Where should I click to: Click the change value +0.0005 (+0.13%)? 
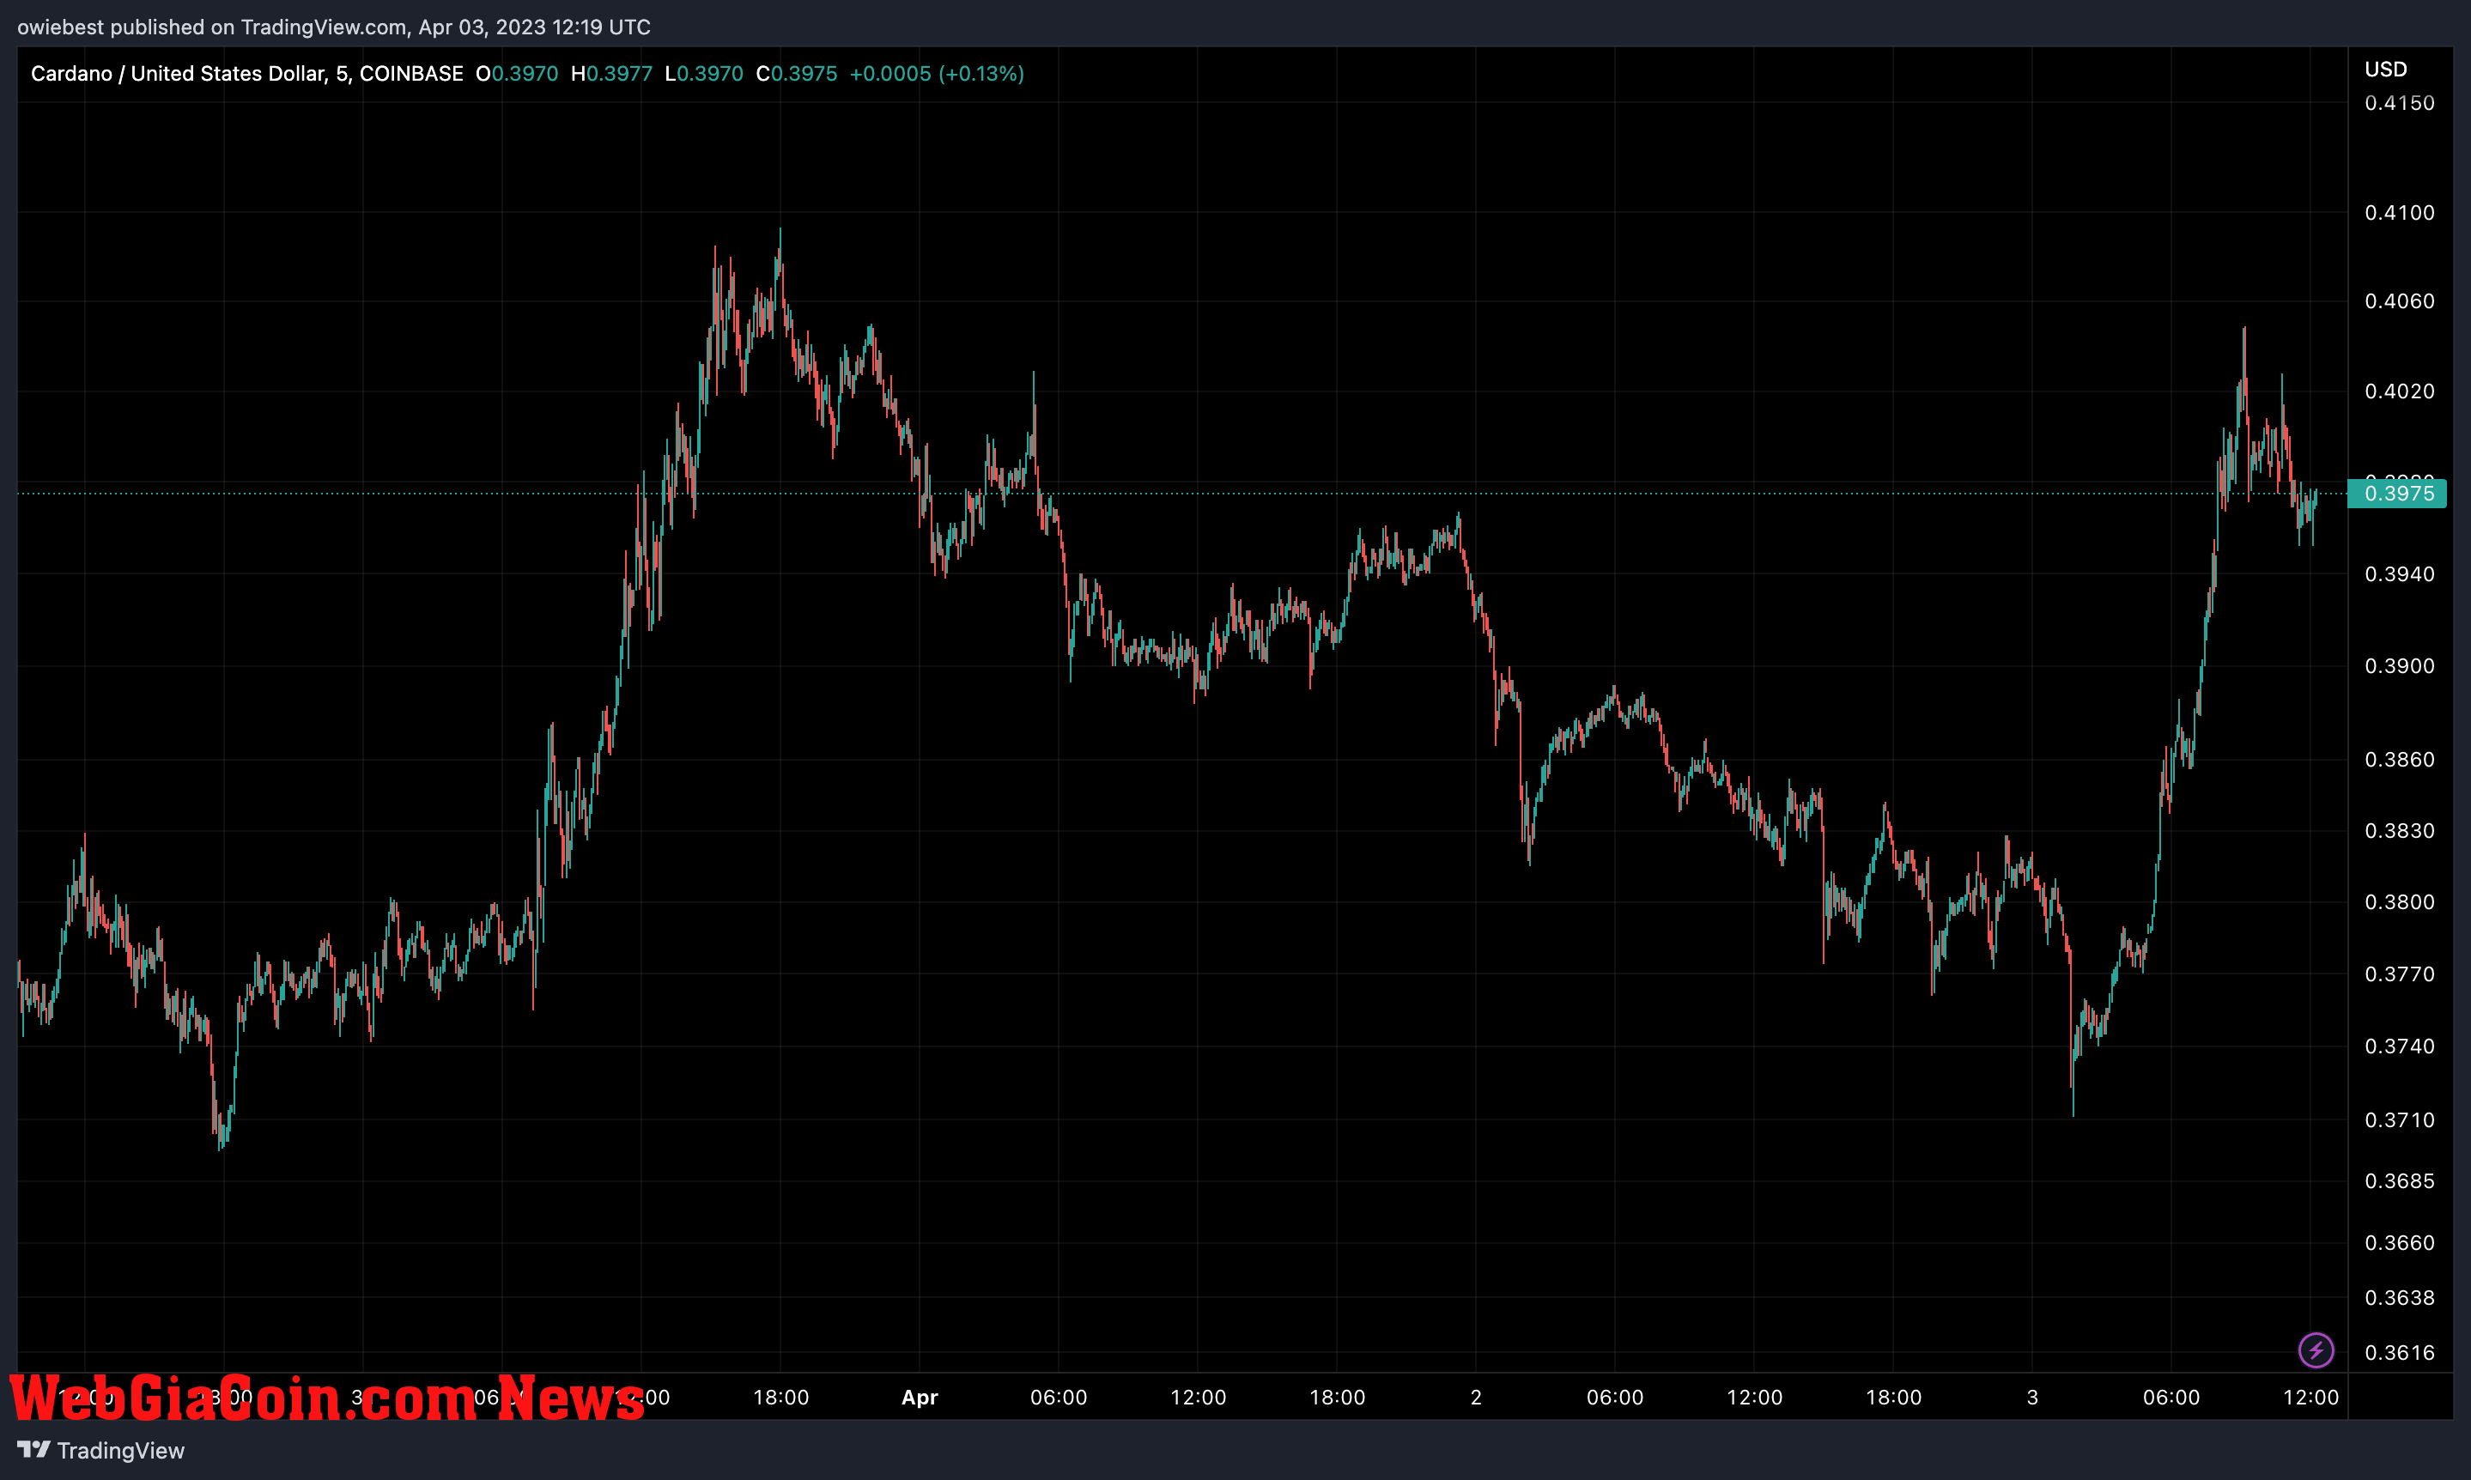point(937,74)
